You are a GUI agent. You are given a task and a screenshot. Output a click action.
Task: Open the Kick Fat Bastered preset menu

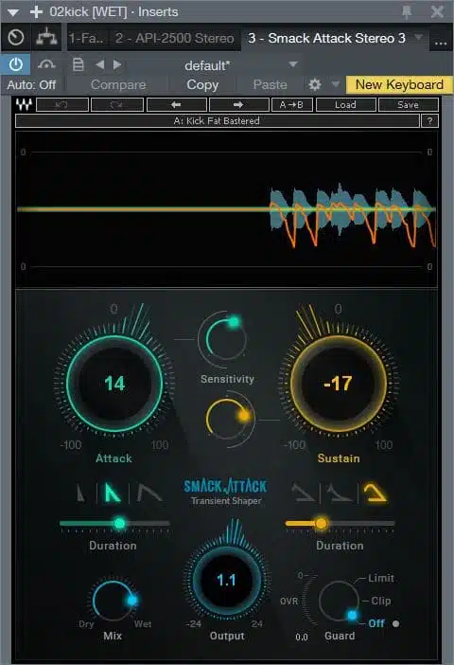[217, 121]
